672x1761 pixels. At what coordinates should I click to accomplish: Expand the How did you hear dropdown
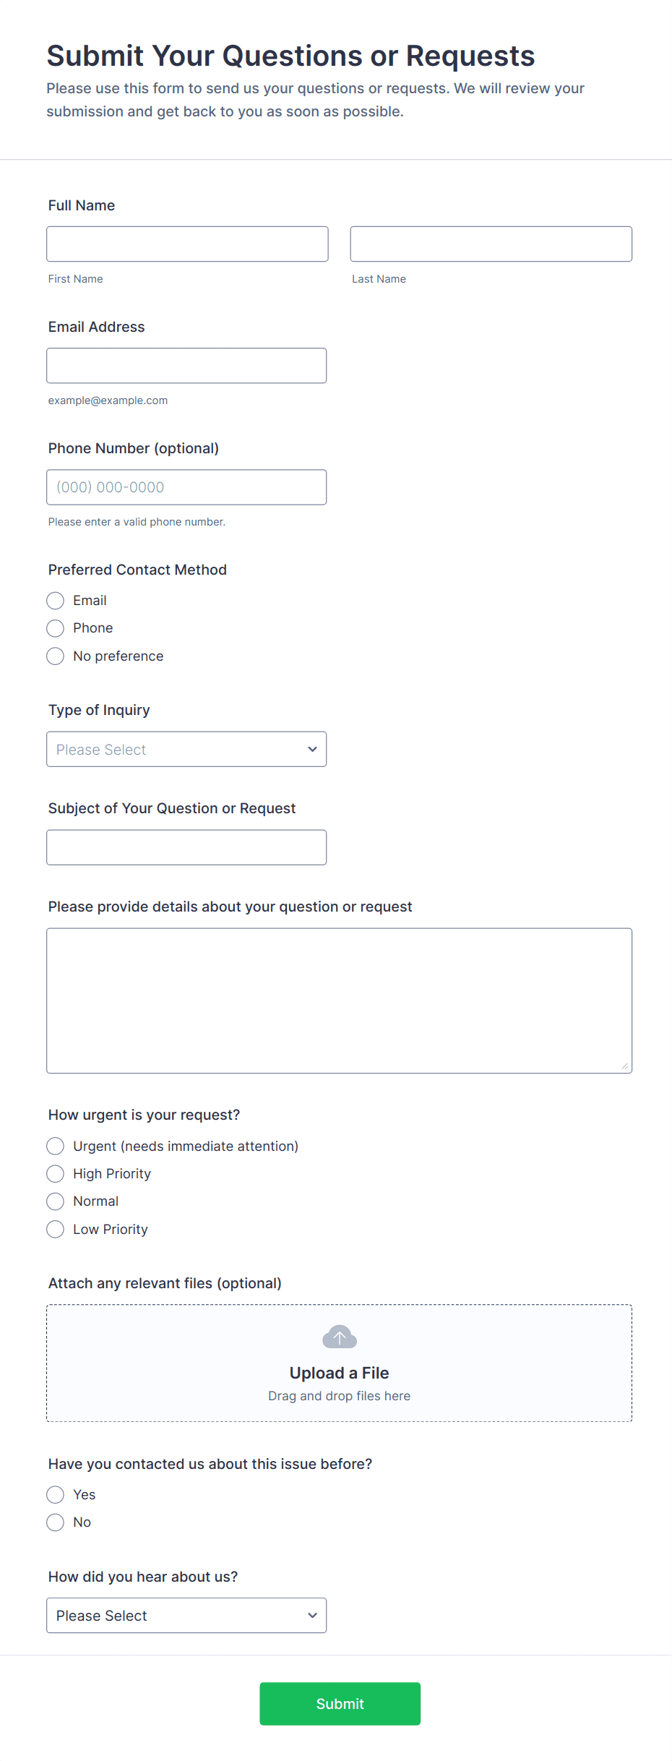click(186, 1616)
